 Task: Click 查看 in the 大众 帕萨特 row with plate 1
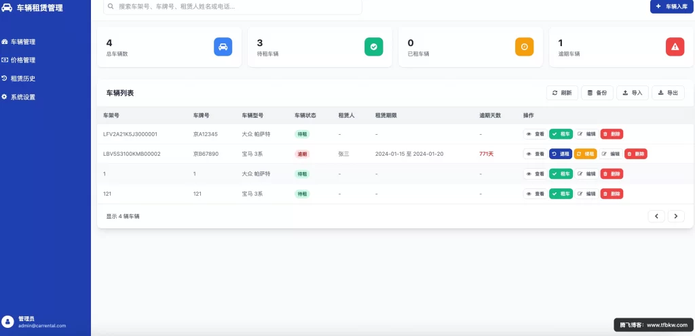click(535, 173)
